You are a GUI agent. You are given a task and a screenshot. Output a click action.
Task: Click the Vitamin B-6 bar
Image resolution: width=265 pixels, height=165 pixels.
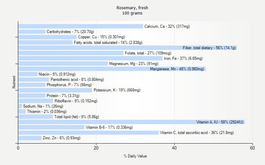pos(51,127)
